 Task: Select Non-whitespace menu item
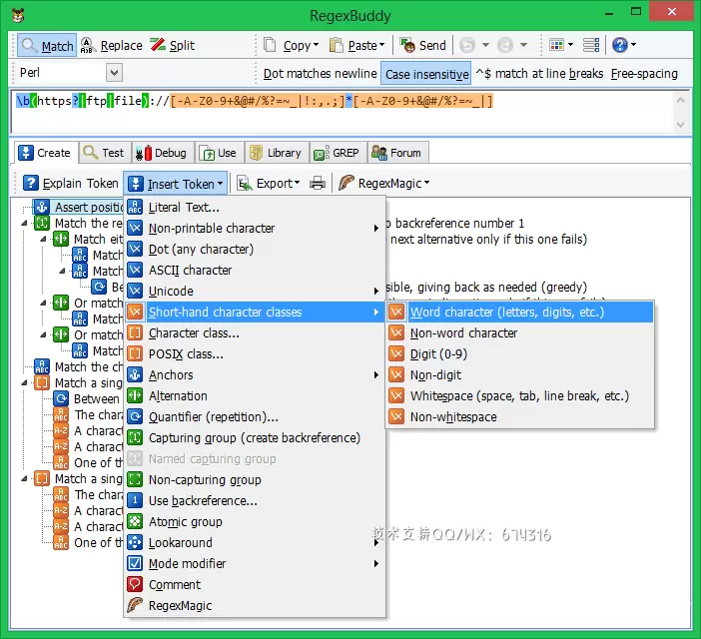coord(520,417)
